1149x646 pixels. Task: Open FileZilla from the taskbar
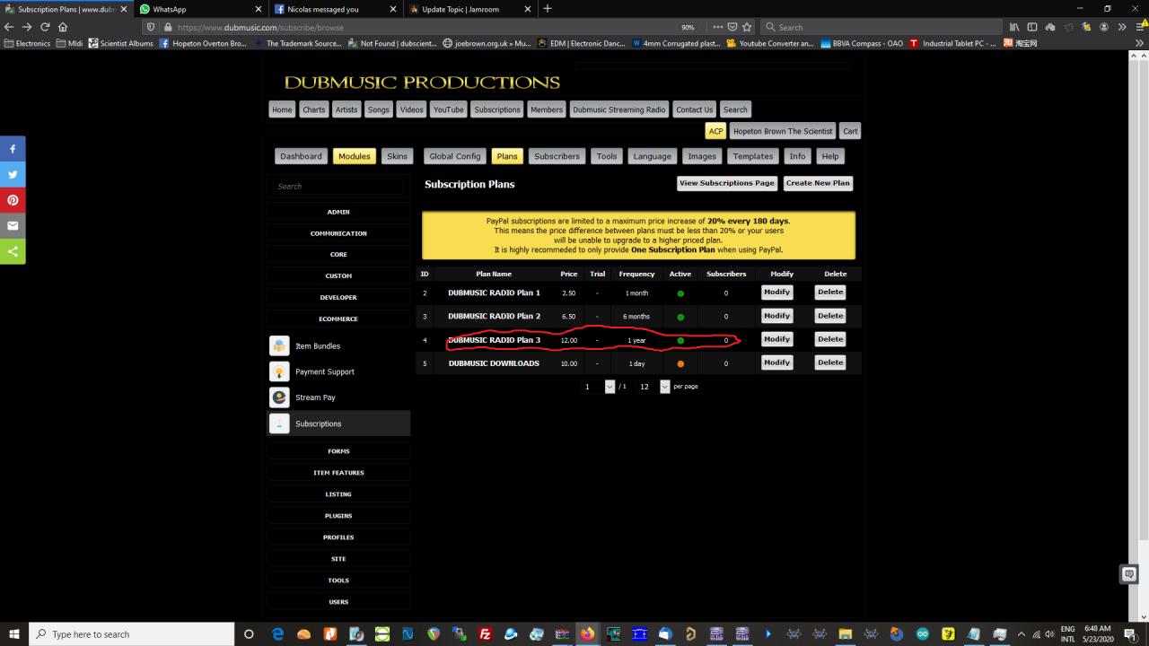pos(485,634)
